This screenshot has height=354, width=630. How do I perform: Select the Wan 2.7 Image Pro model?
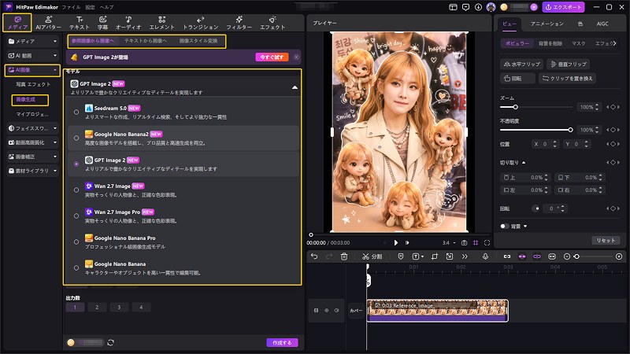click(185, 216)
